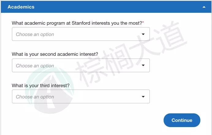Click the Chinese watermark text
This screenshot has height=135, width=212.
tap(132, 55)
